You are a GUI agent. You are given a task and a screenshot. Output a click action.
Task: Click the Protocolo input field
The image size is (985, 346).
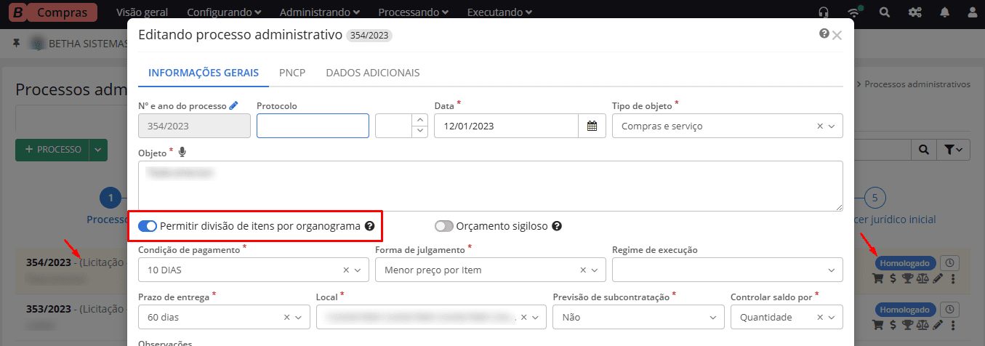[313, 126]
